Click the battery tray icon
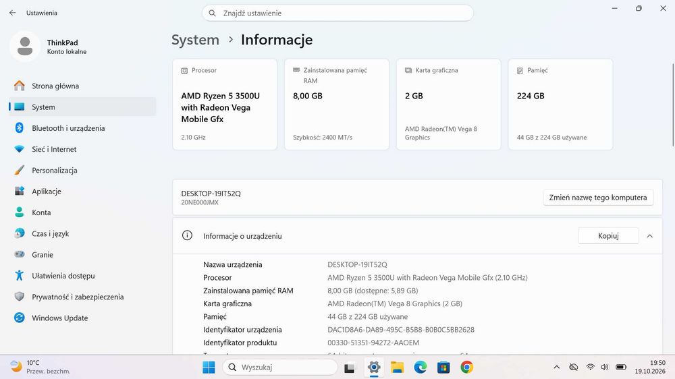 tap(621, 367)
